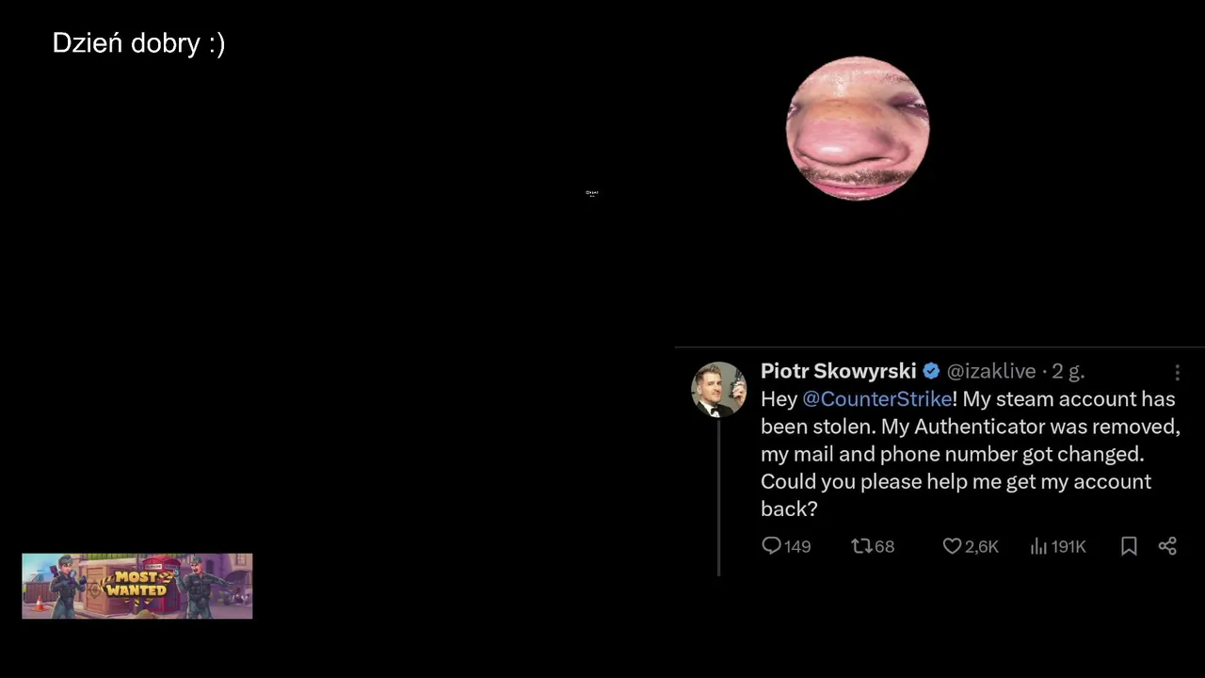The image size is (1205, 678).
Task: Click the tweet text about the stolen account
Action: [x=970, y=454]
